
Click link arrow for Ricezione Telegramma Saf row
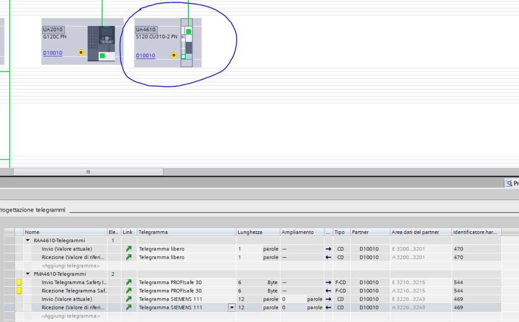click(129, 290)
